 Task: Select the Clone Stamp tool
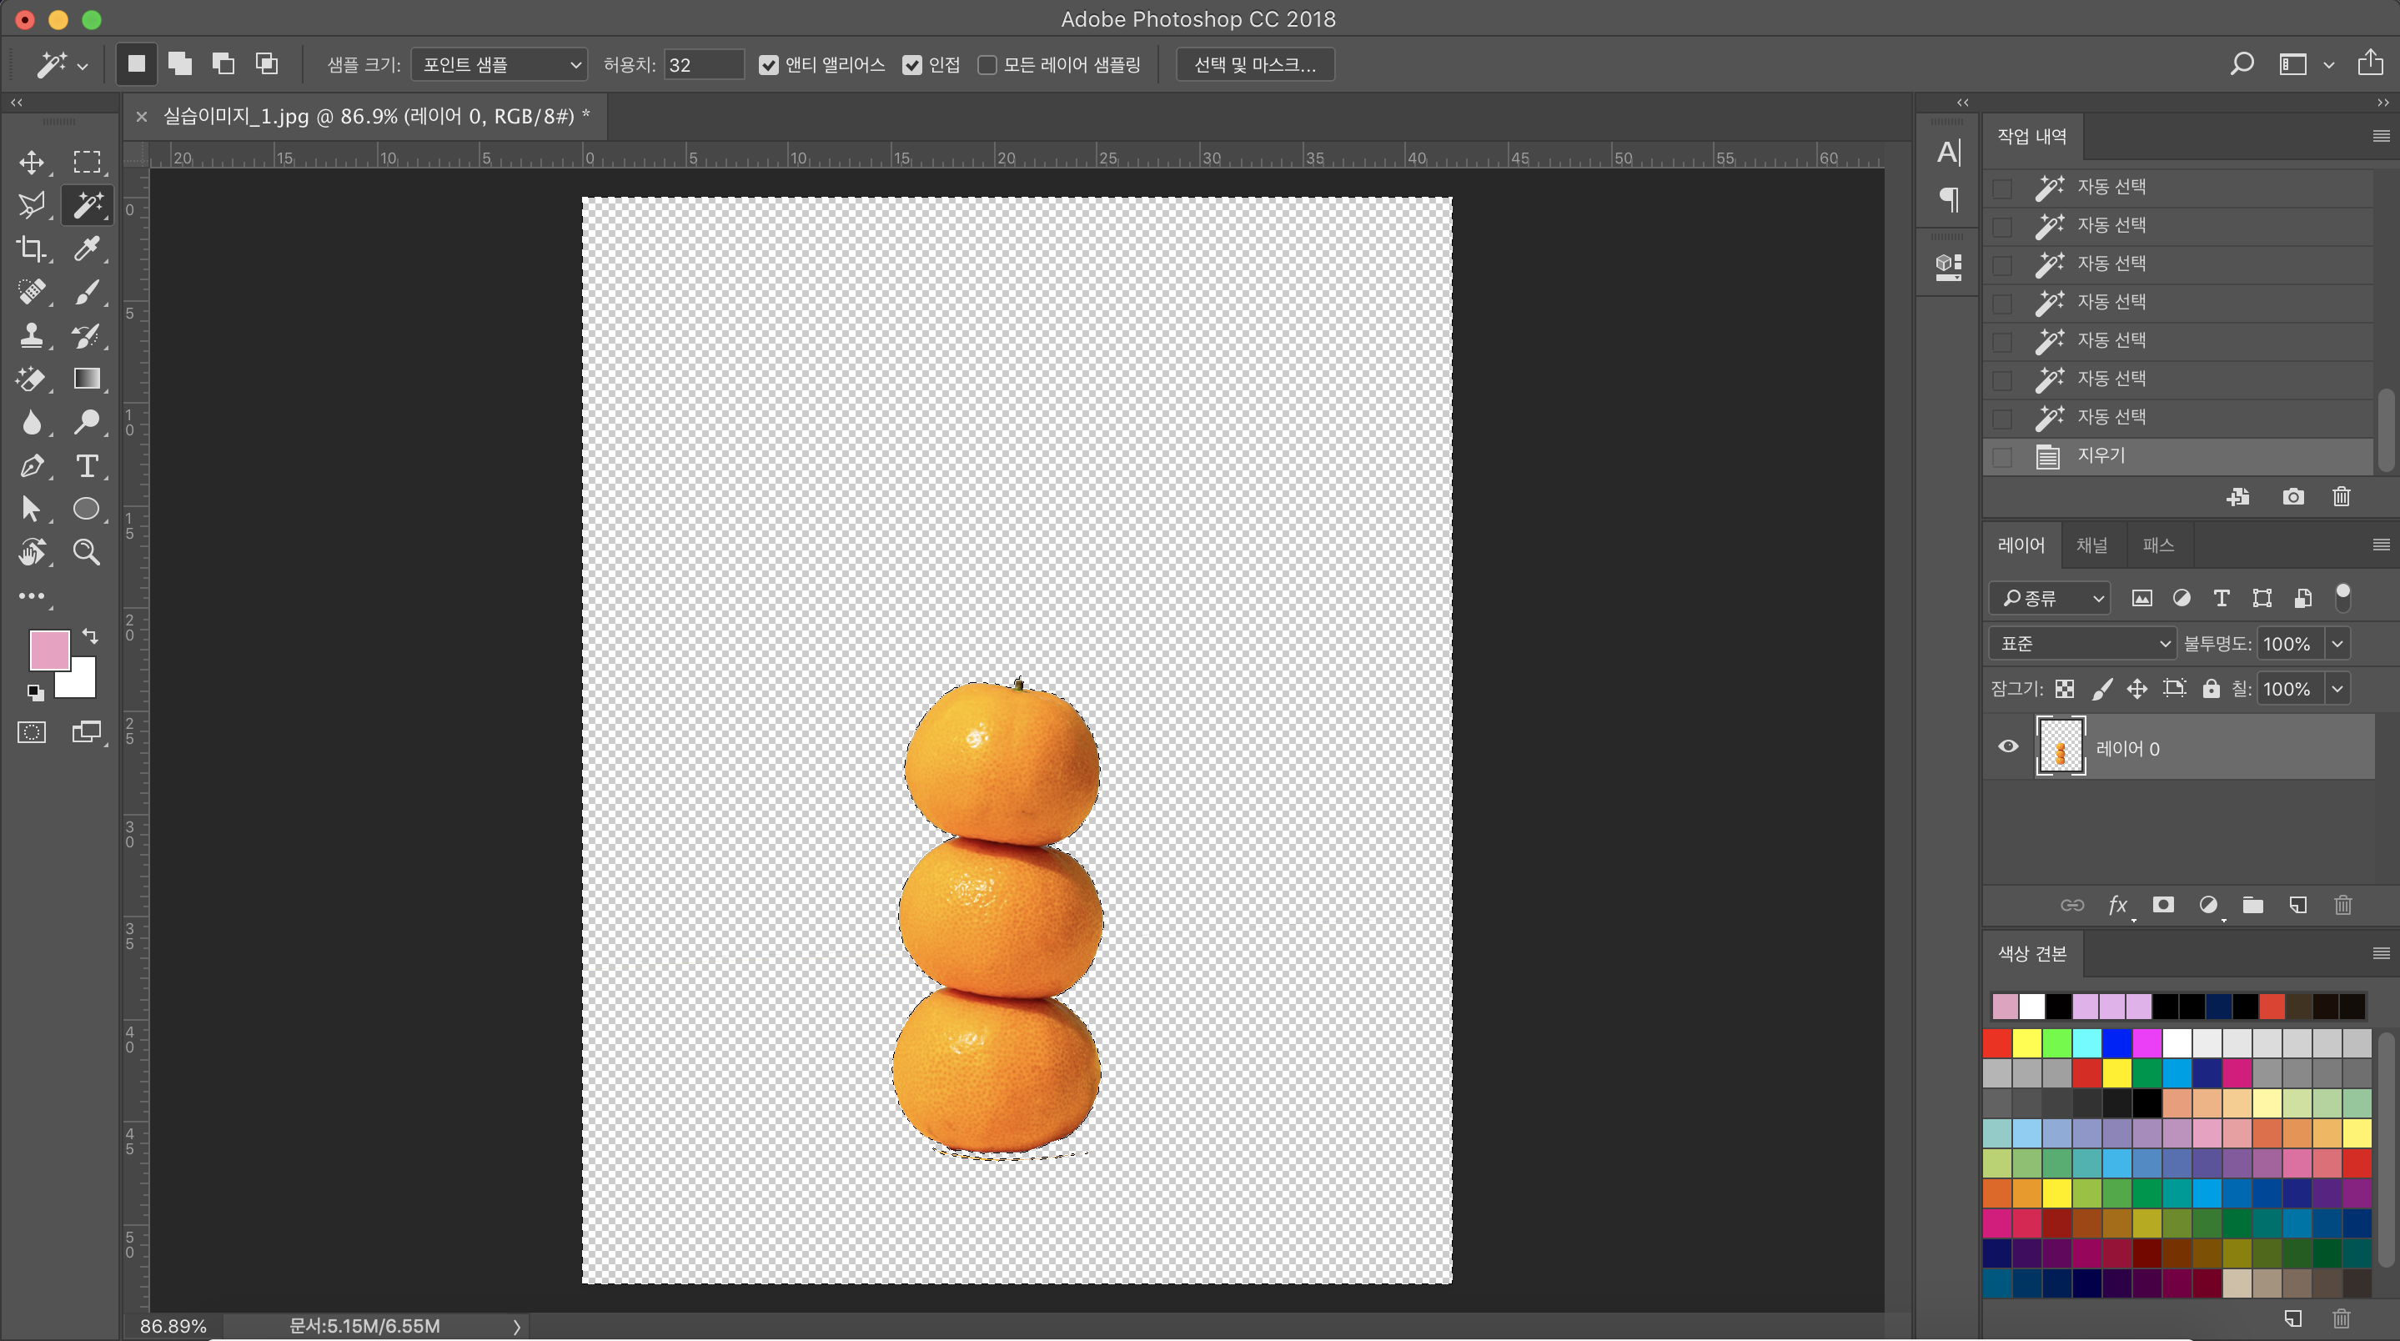coord(31,335)
